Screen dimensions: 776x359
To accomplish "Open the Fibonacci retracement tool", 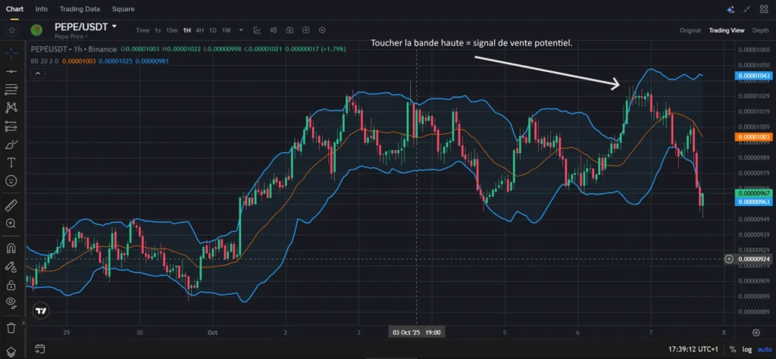I will click(11, 89).
